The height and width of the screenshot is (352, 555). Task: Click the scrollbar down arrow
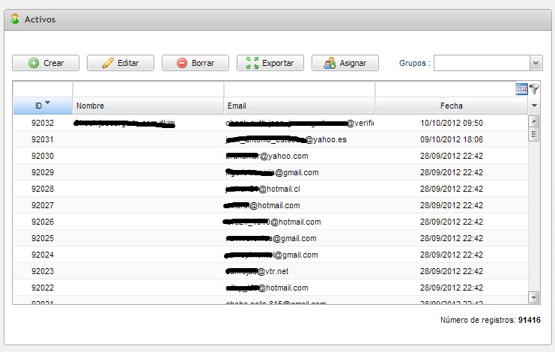point(534,297)
